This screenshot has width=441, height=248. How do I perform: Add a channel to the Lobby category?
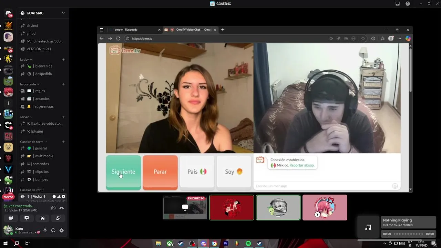(x=63, y=60)
